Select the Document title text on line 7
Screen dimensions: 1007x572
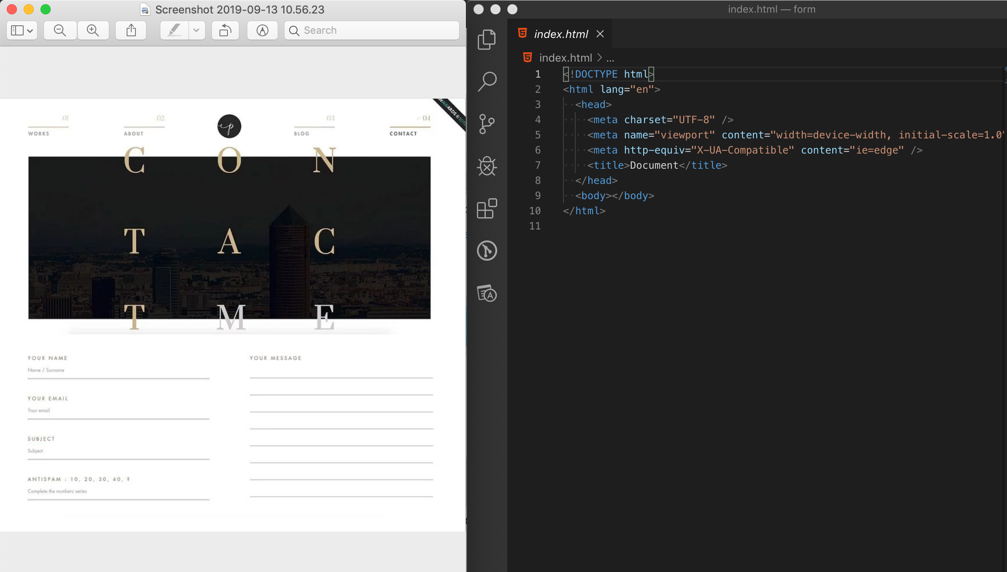(654, 165)
